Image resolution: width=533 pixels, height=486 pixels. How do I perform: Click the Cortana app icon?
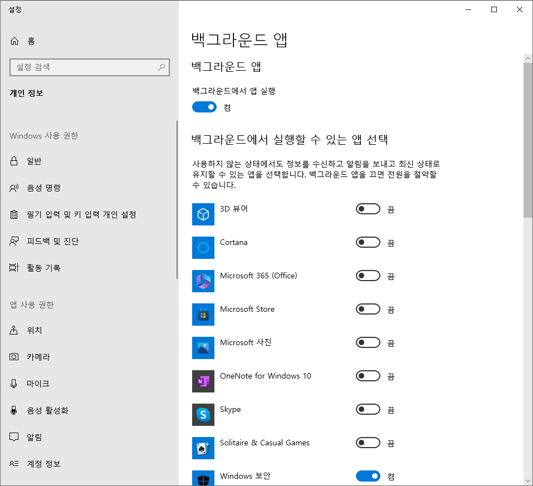click(x=203, y=247)
